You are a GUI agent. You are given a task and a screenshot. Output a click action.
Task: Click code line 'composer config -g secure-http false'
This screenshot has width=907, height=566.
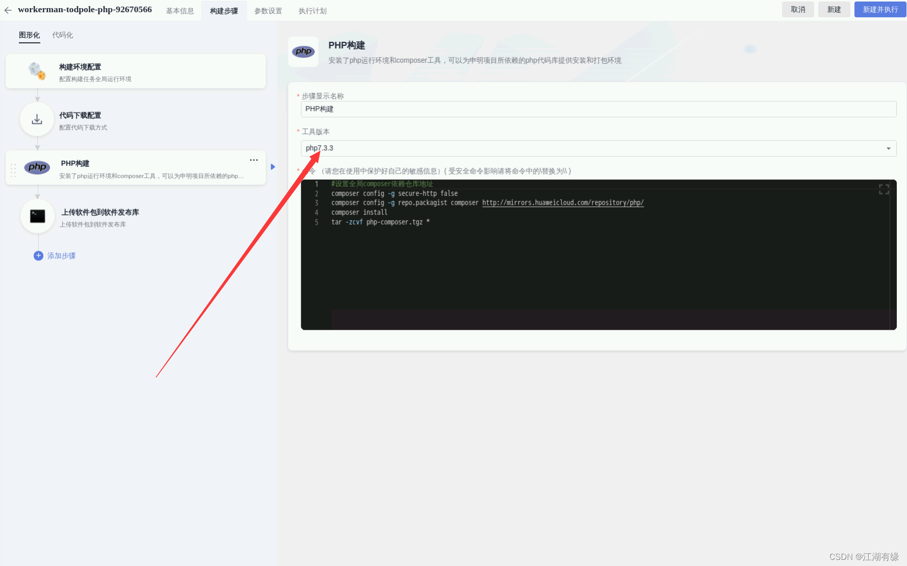[395, 193]
